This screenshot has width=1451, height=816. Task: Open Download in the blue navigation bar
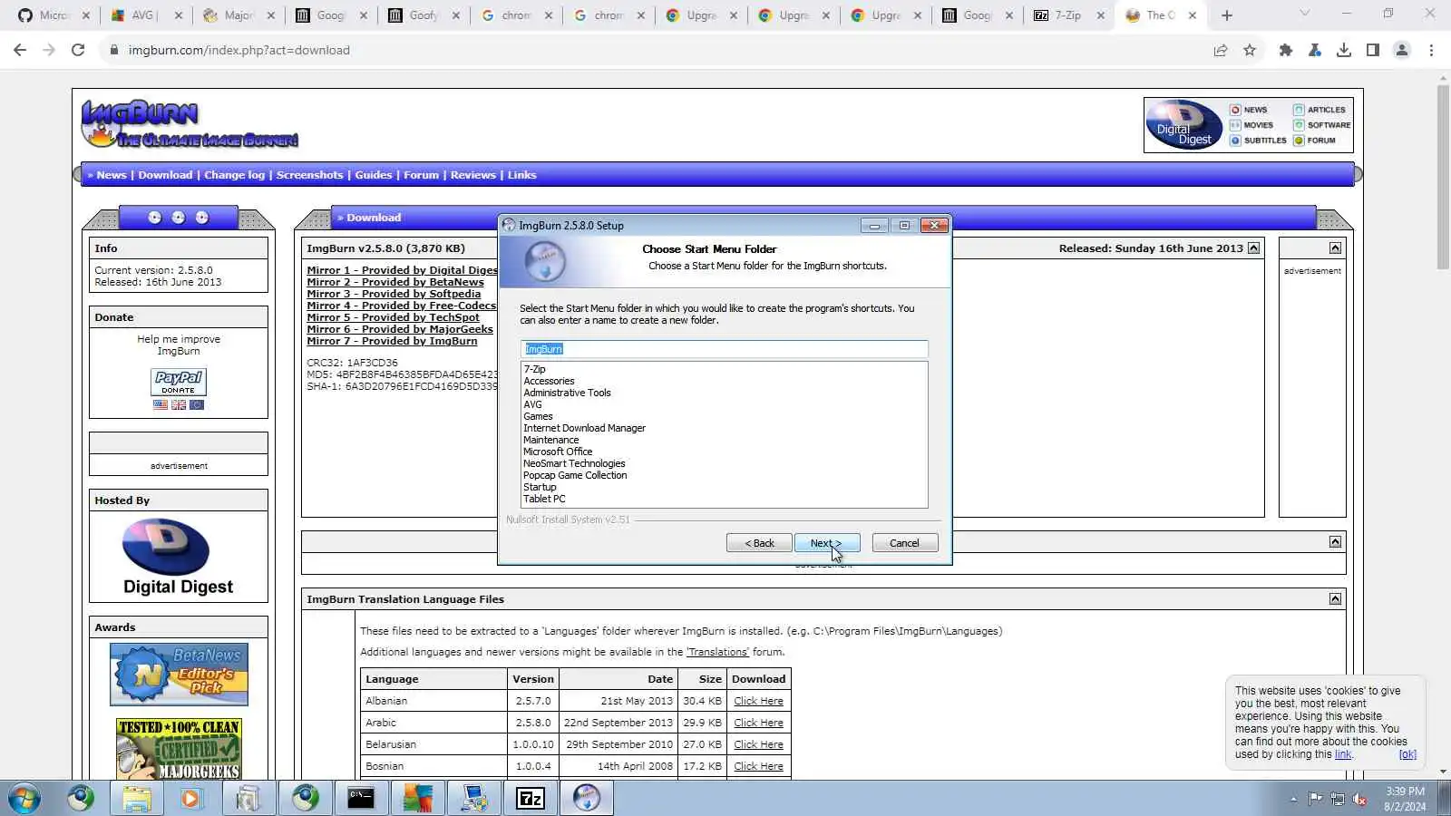(165, 175)
